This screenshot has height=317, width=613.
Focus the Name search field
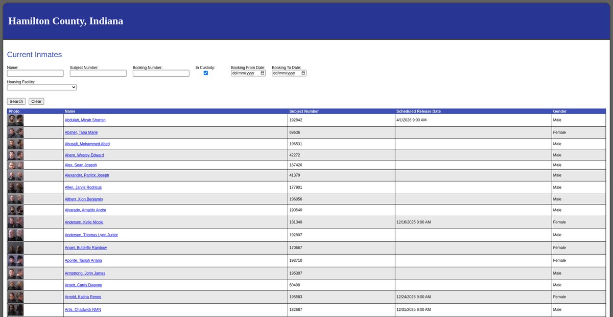click(35, 73)
